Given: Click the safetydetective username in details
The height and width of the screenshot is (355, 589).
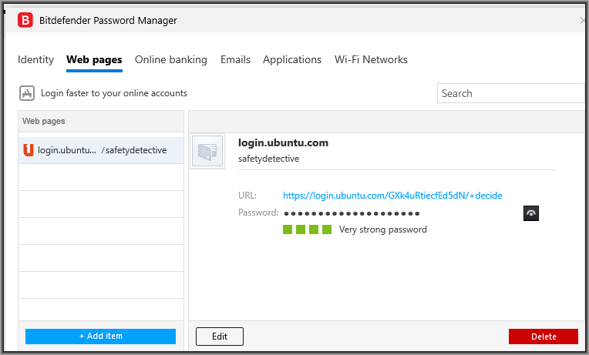Looking at the screenshot, I should coord(268,159).
